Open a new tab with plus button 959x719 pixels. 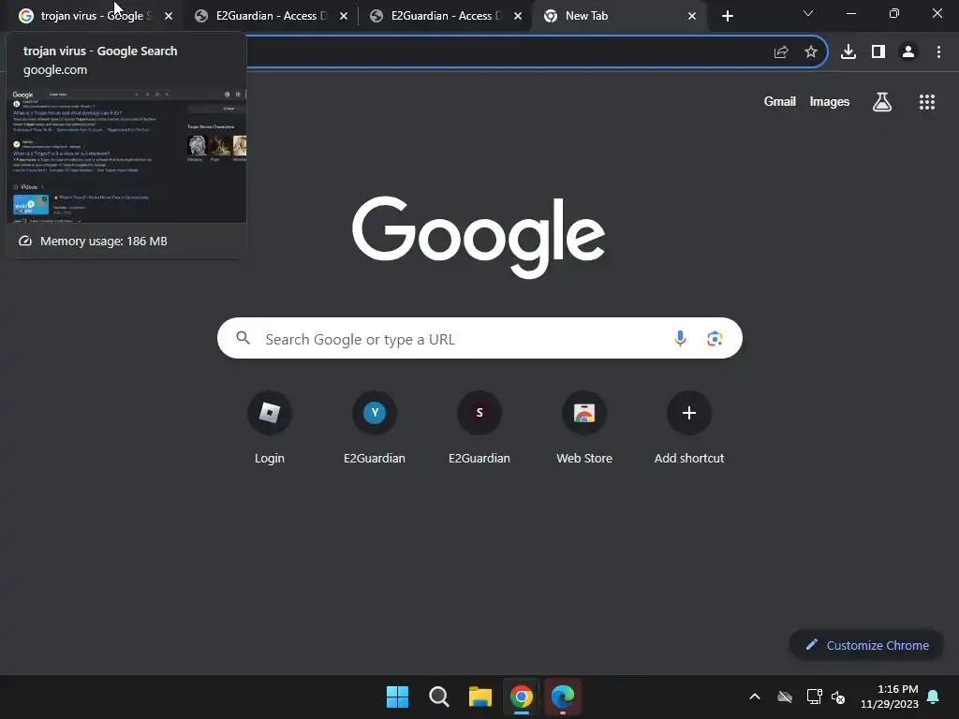point(727,16)
